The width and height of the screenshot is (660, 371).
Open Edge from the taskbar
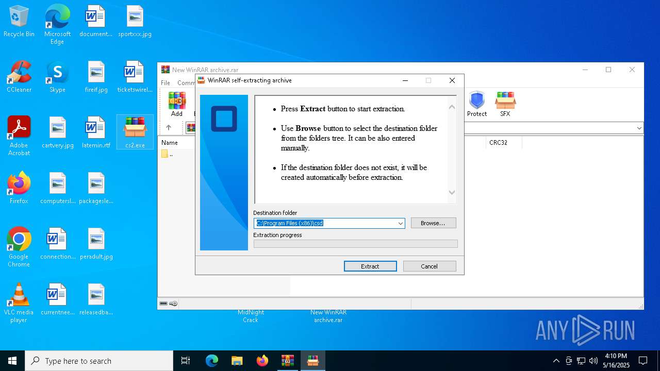point(212,361)
